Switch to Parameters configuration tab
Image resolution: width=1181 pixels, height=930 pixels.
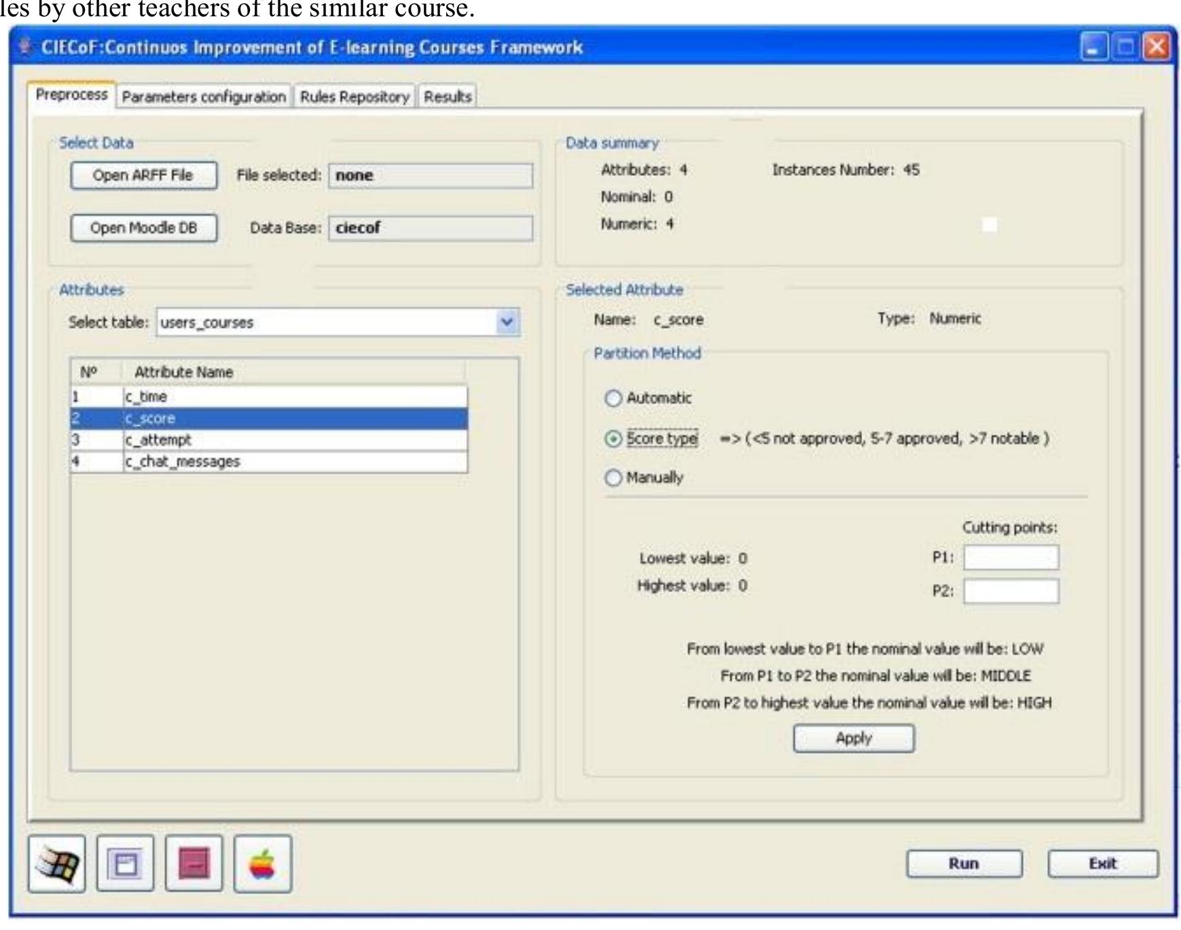[x=204, y=96]
